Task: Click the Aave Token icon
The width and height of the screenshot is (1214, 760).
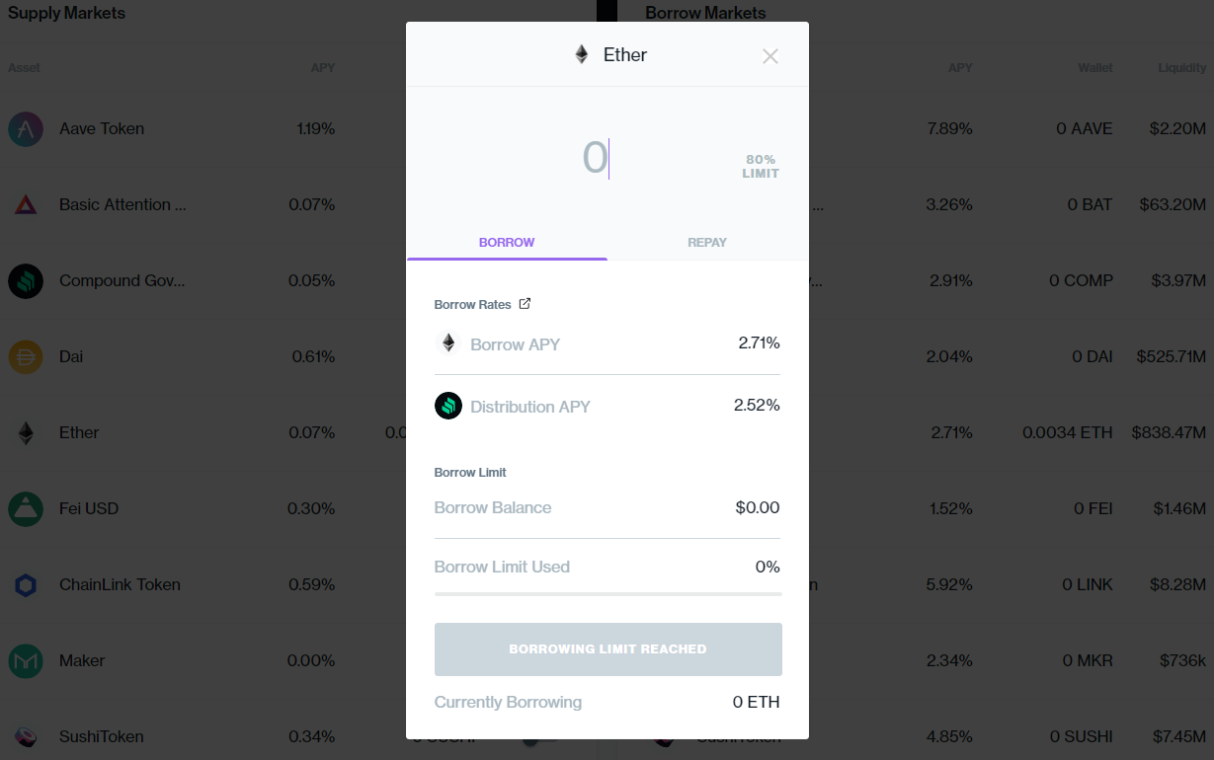Action: point(26,129)
